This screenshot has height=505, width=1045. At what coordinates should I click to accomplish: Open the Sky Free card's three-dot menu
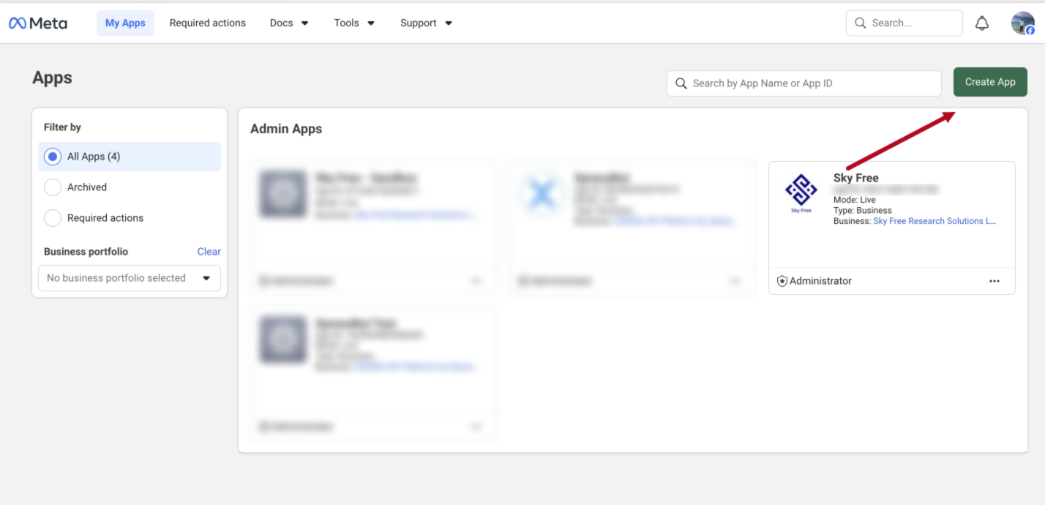click(995, 281)
